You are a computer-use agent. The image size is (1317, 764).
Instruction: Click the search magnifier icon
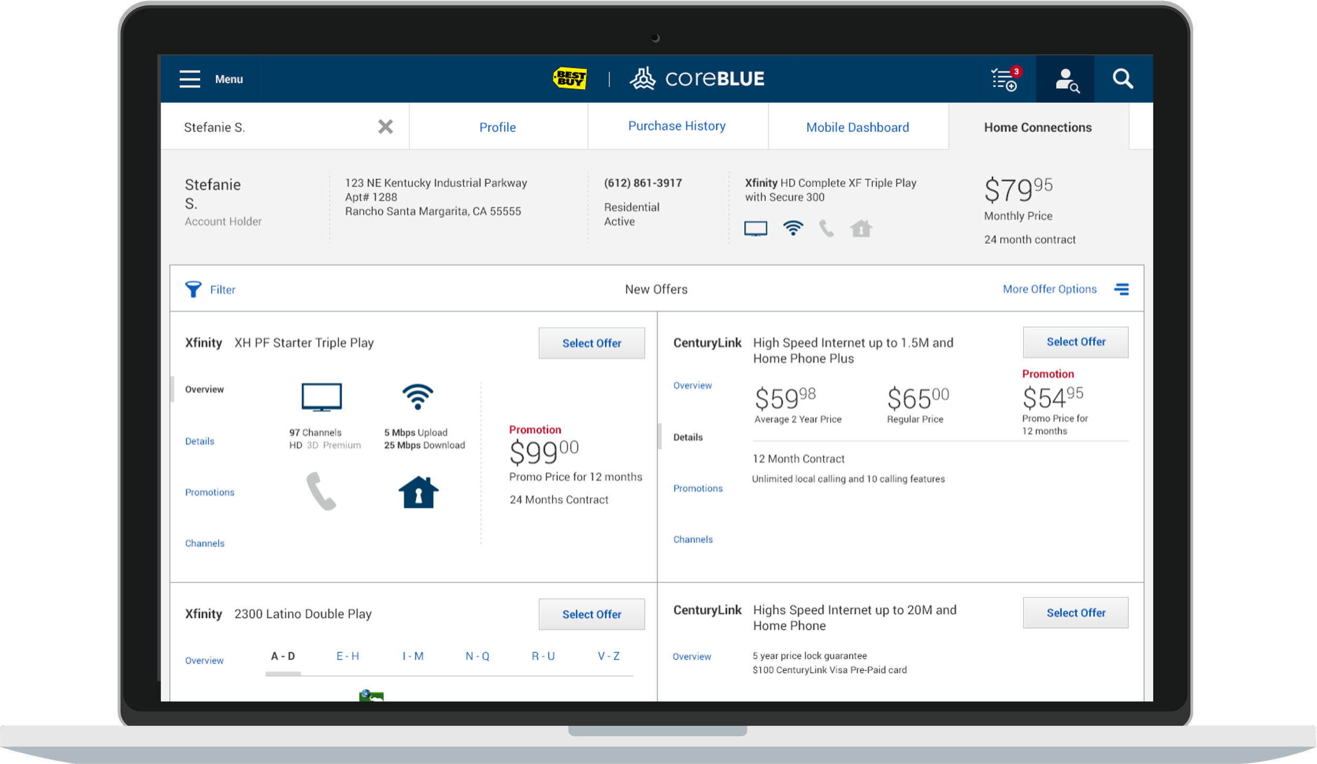[x=1123, y=79]
